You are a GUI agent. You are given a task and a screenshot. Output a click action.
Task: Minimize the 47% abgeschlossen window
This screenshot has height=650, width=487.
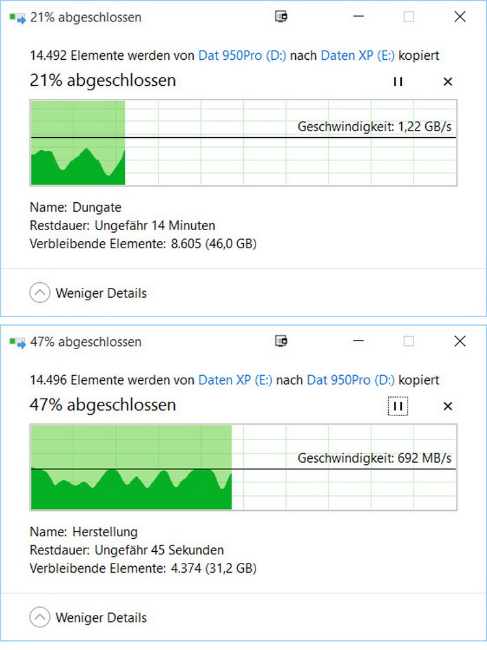(x=358, y=341)
